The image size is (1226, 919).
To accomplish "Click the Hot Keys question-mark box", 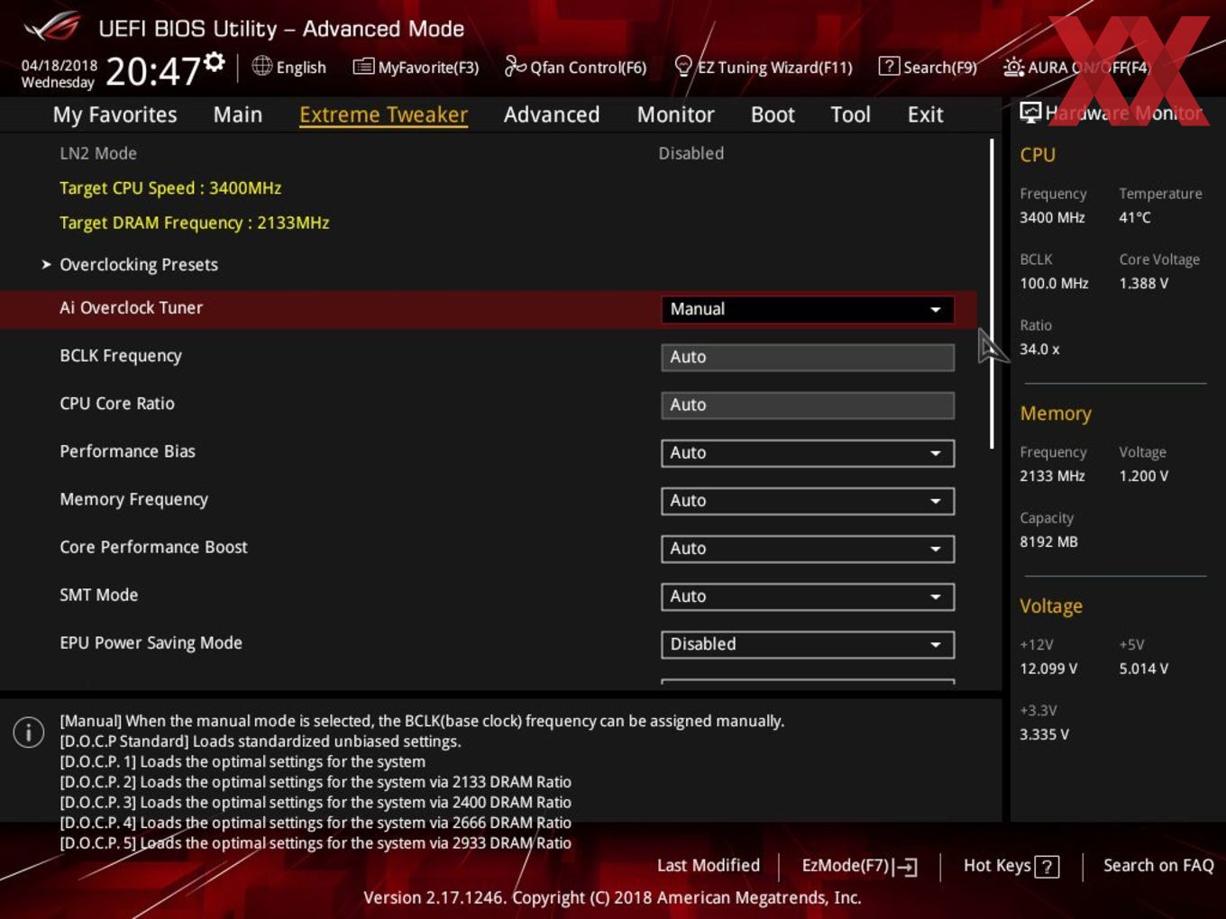I will click(x=1047, y=867).
